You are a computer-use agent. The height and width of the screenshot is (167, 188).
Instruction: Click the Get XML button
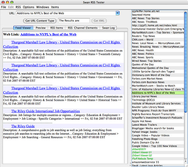point(99,21)
